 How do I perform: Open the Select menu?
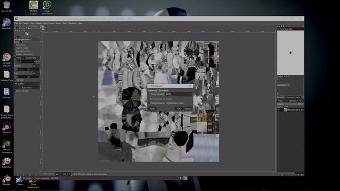point(26,23)
